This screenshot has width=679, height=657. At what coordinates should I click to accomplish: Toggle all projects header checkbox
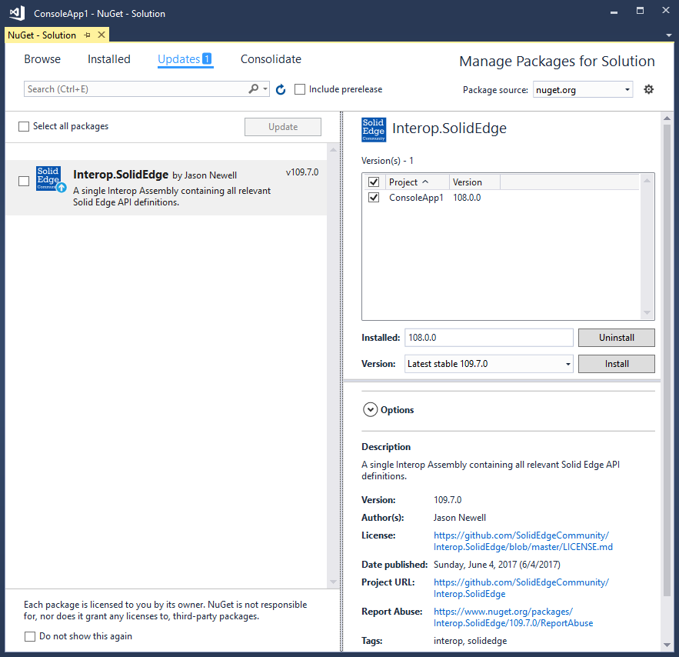373,182
